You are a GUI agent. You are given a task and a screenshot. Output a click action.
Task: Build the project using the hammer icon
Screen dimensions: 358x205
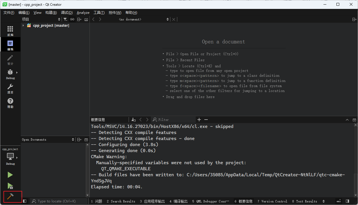tap(10, 197)
